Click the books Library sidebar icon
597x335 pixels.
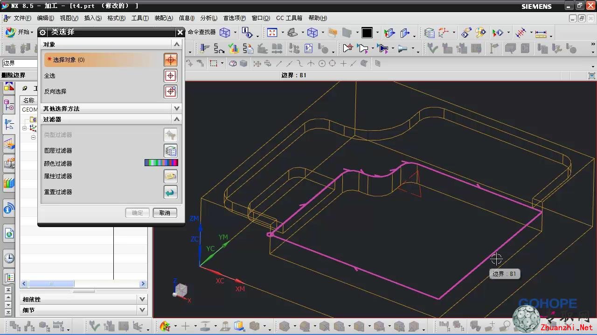9,183
